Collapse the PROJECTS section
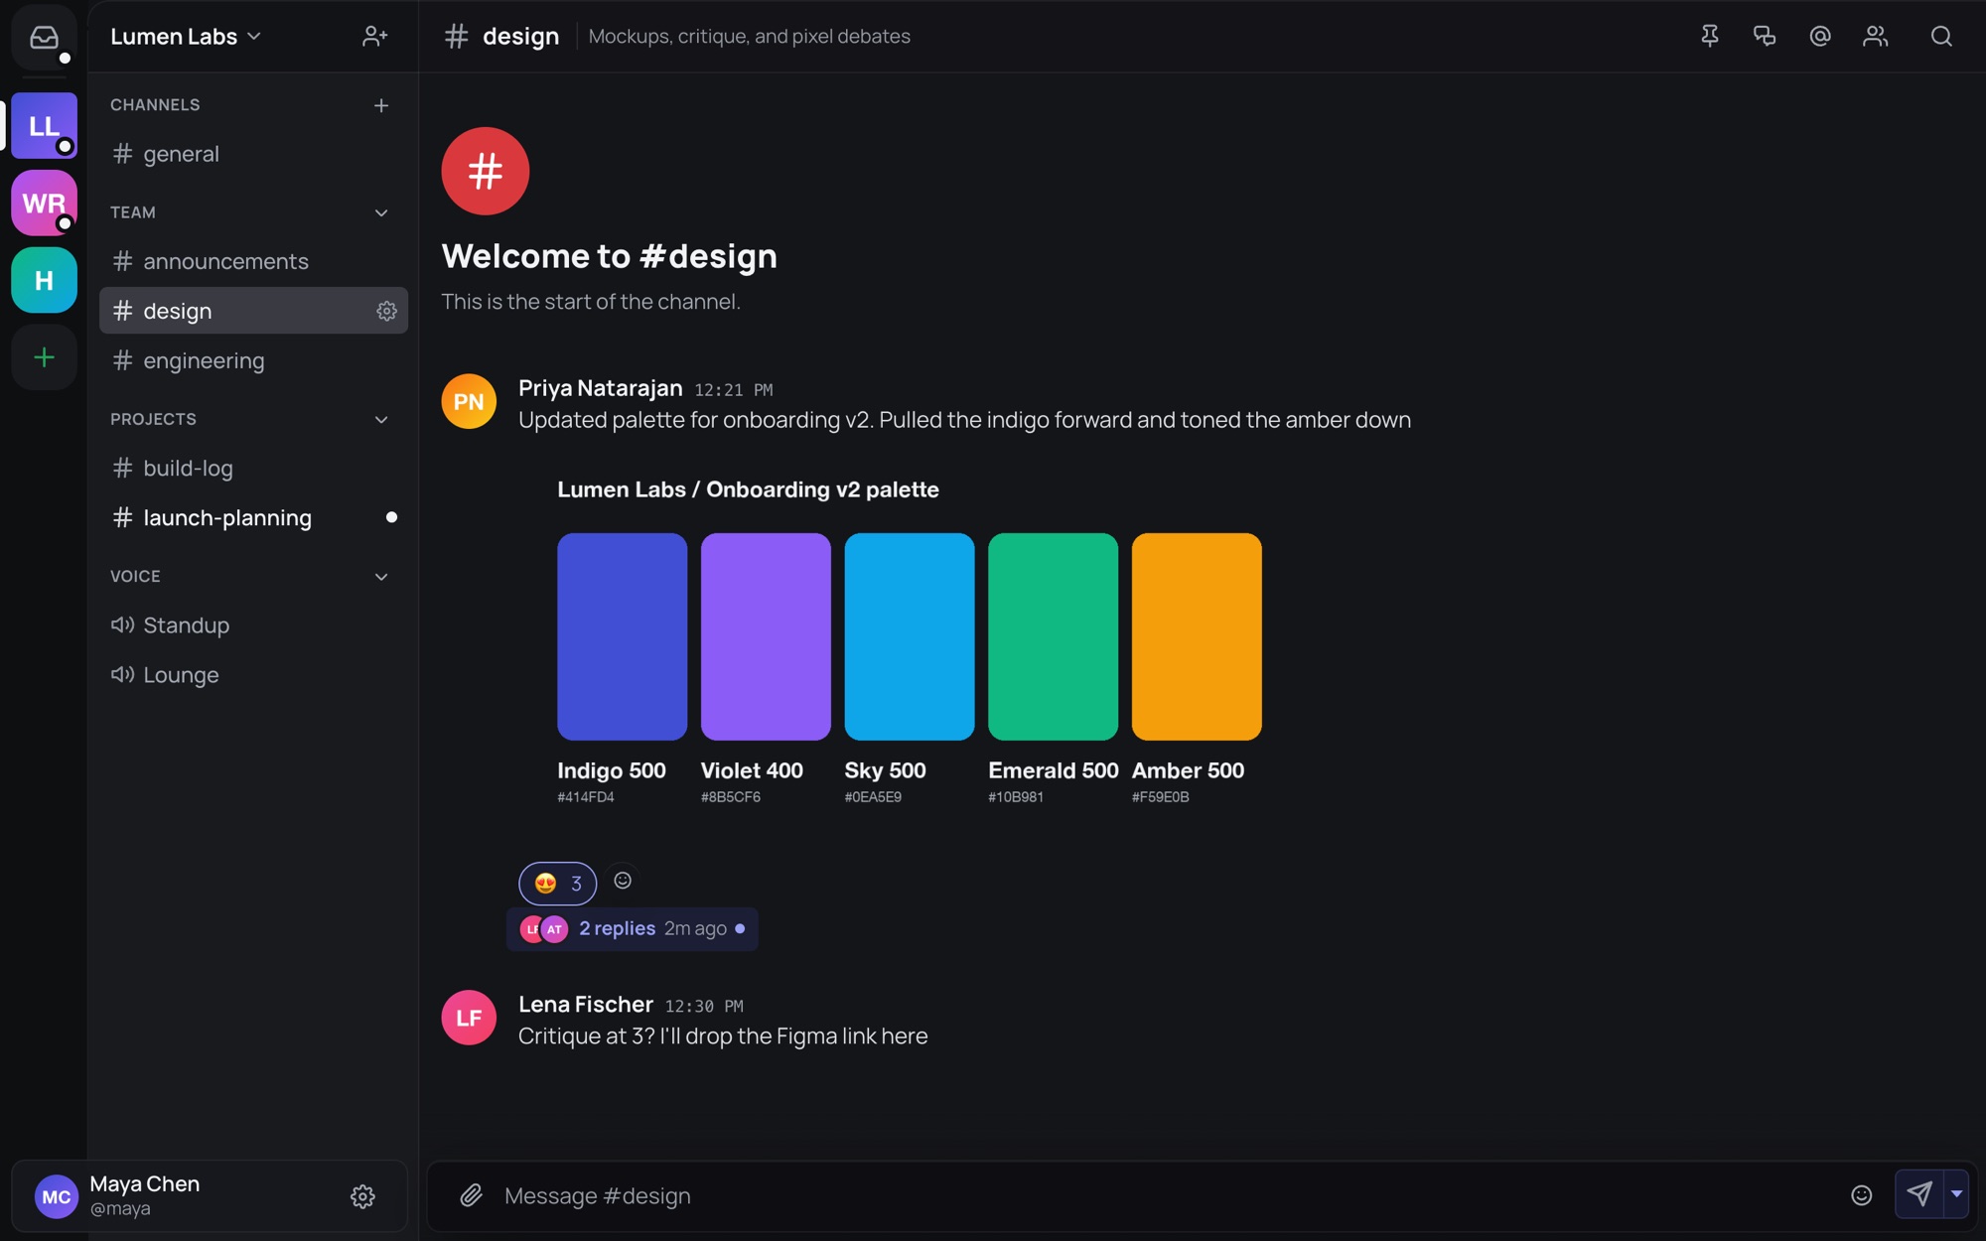The width and height of the screenshot is (1986, 1241). (x=381, y=419)
